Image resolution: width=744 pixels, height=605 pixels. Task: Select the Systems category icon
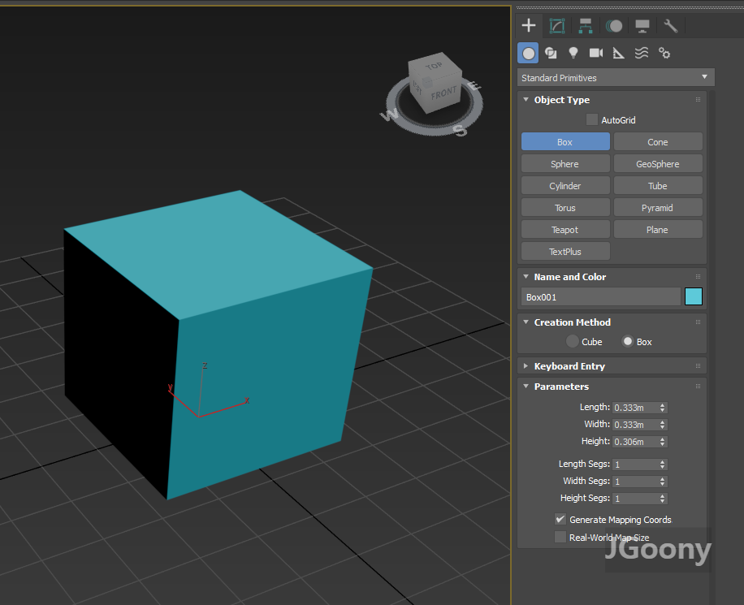point(664,53)
